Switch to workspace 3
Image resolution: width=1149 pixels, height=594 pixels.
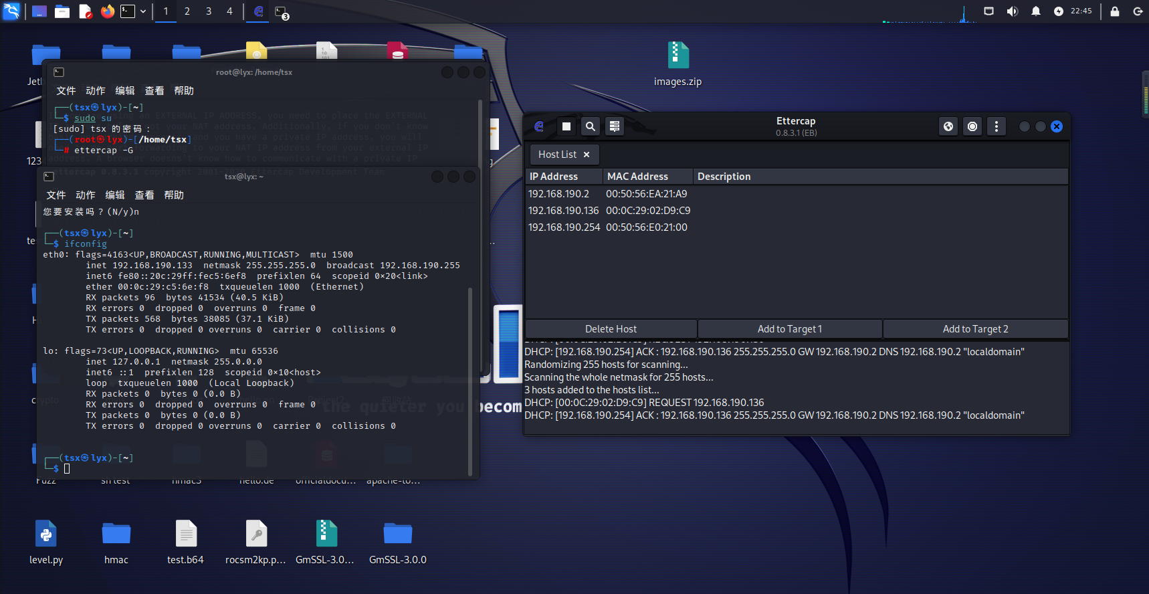pos(209,11)
